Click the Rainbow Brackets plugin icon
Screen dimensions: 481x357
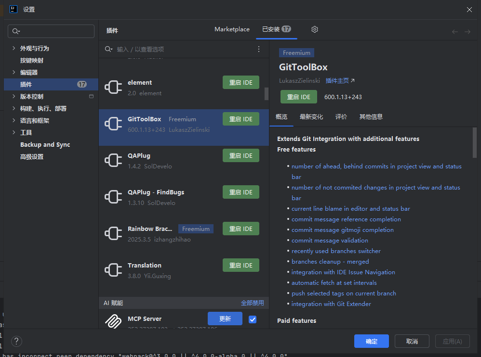pyautogui.click(x=113, y=234)
